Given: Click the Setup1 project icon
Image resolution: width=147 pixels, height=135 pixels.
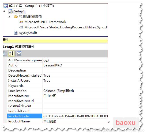Looking at the screenshot, I should pyautogui.click(x=11, y=11).
